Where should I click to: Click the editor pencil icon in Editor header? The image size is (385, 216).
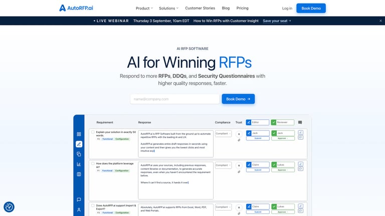click(249, 122)
